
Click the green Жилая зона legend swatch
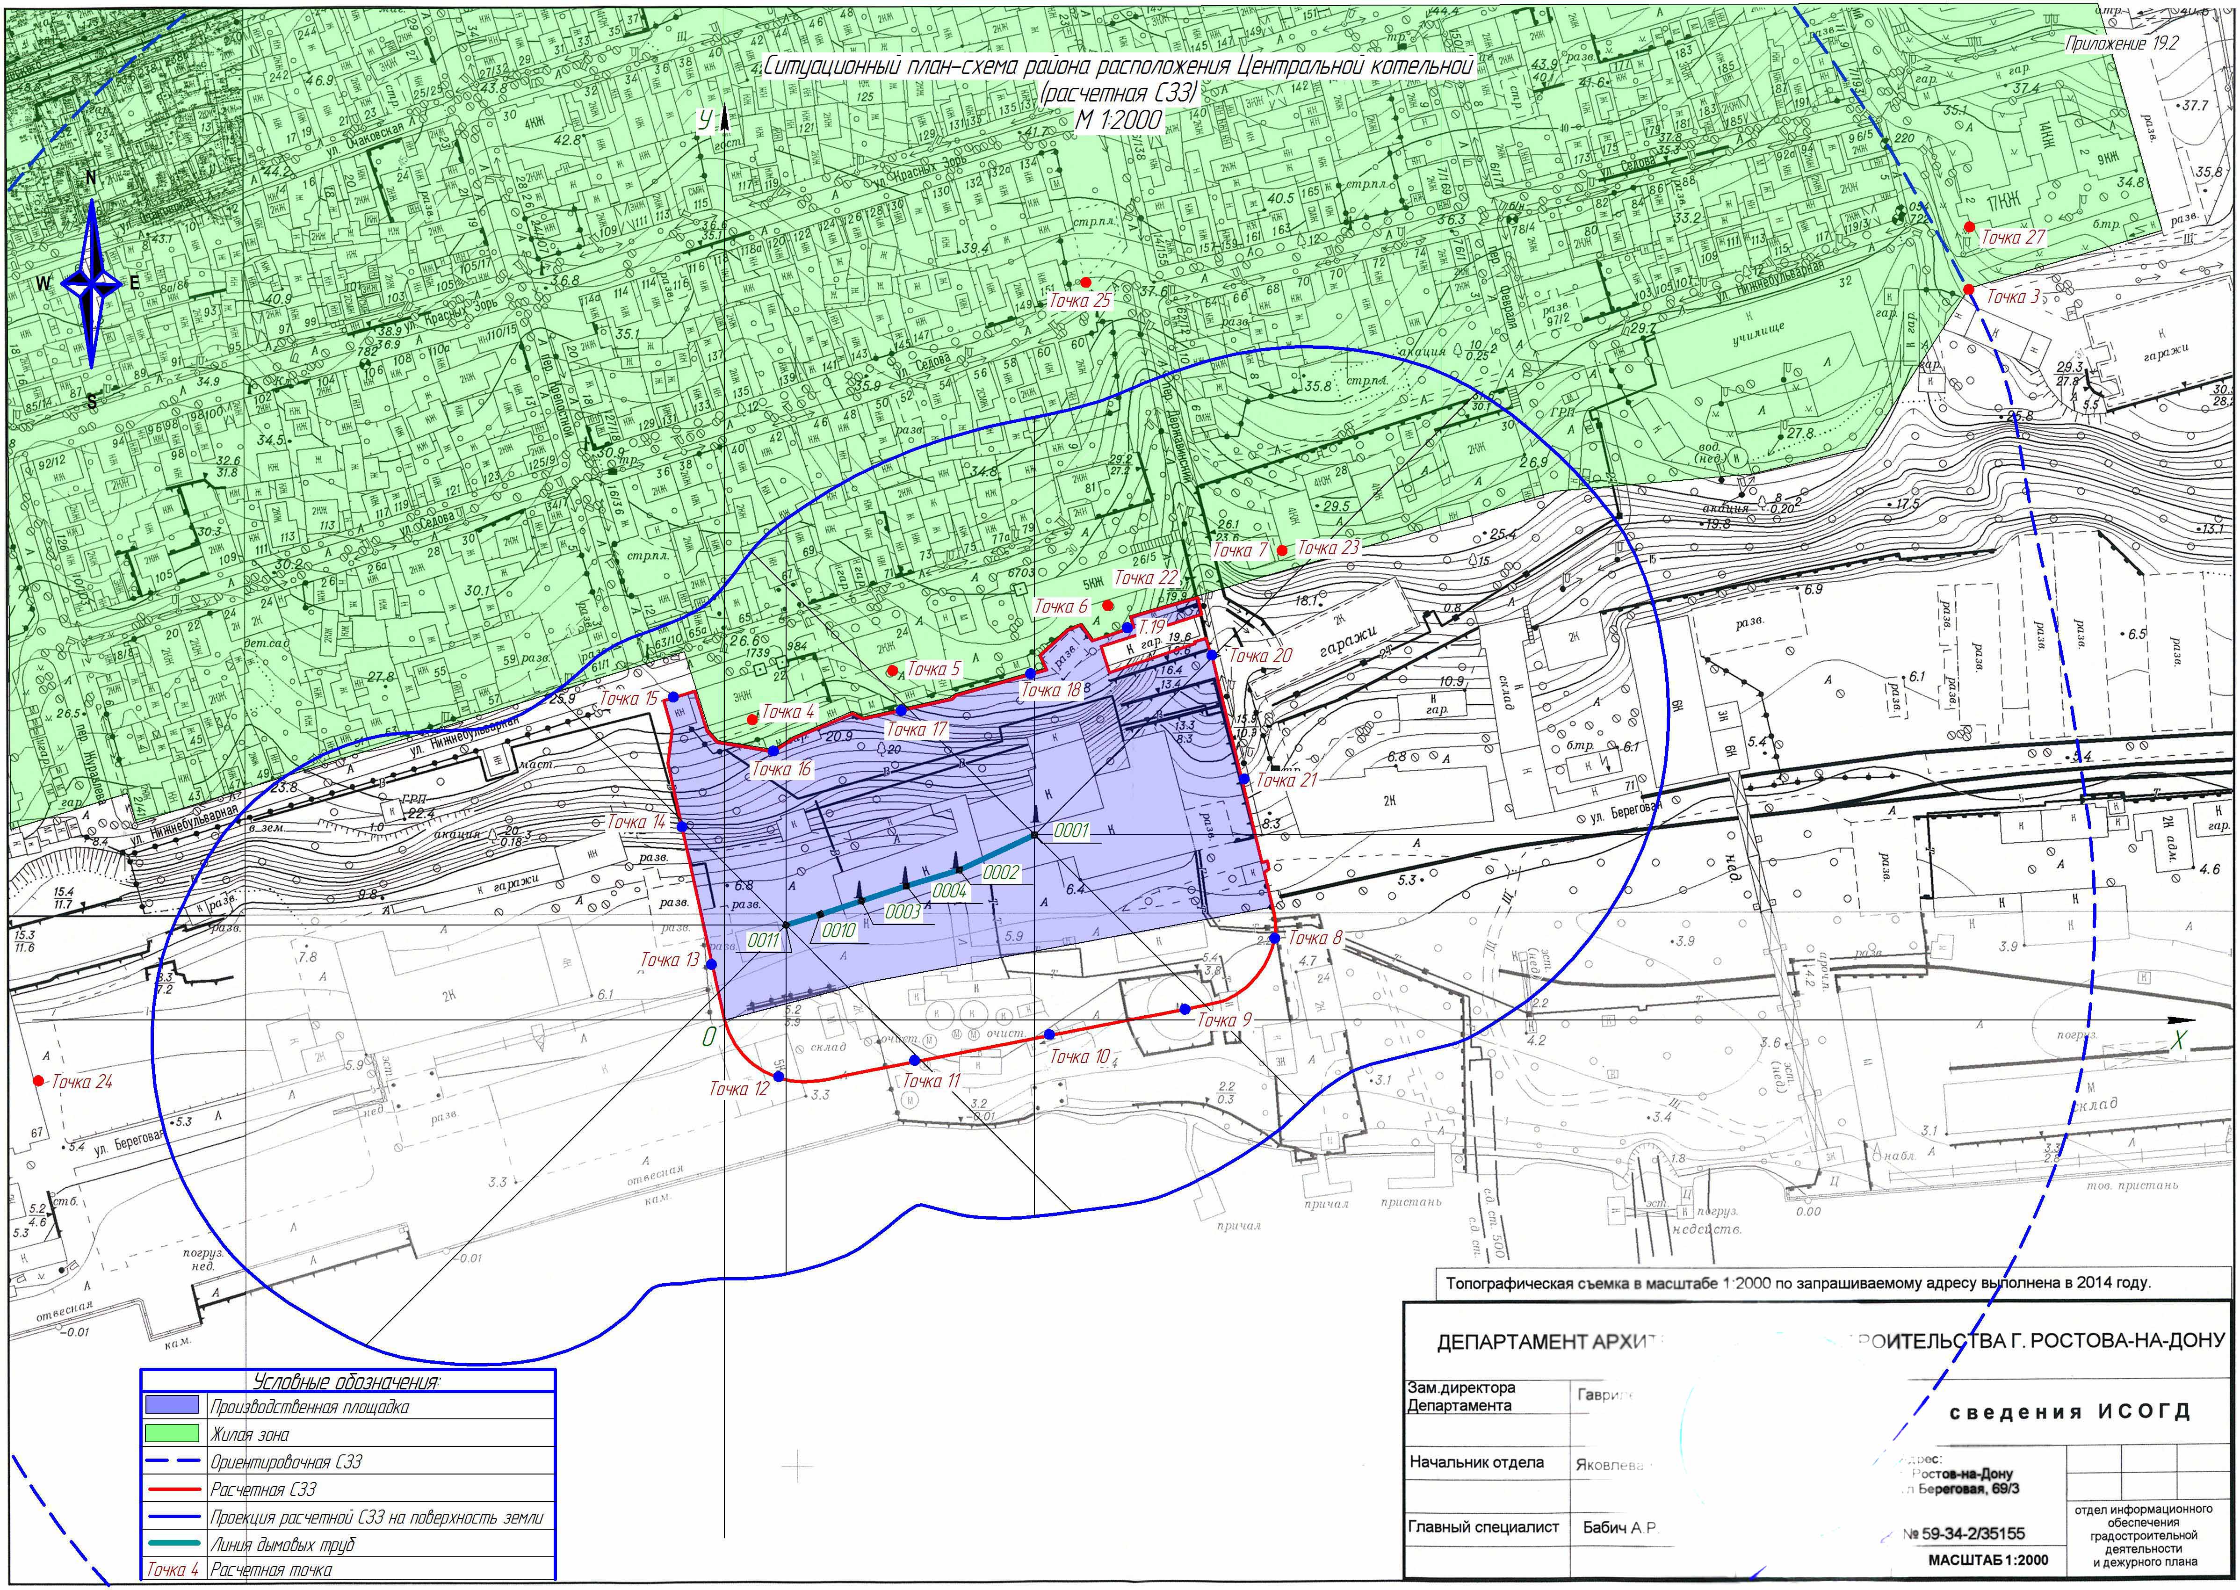(172, 1433)
